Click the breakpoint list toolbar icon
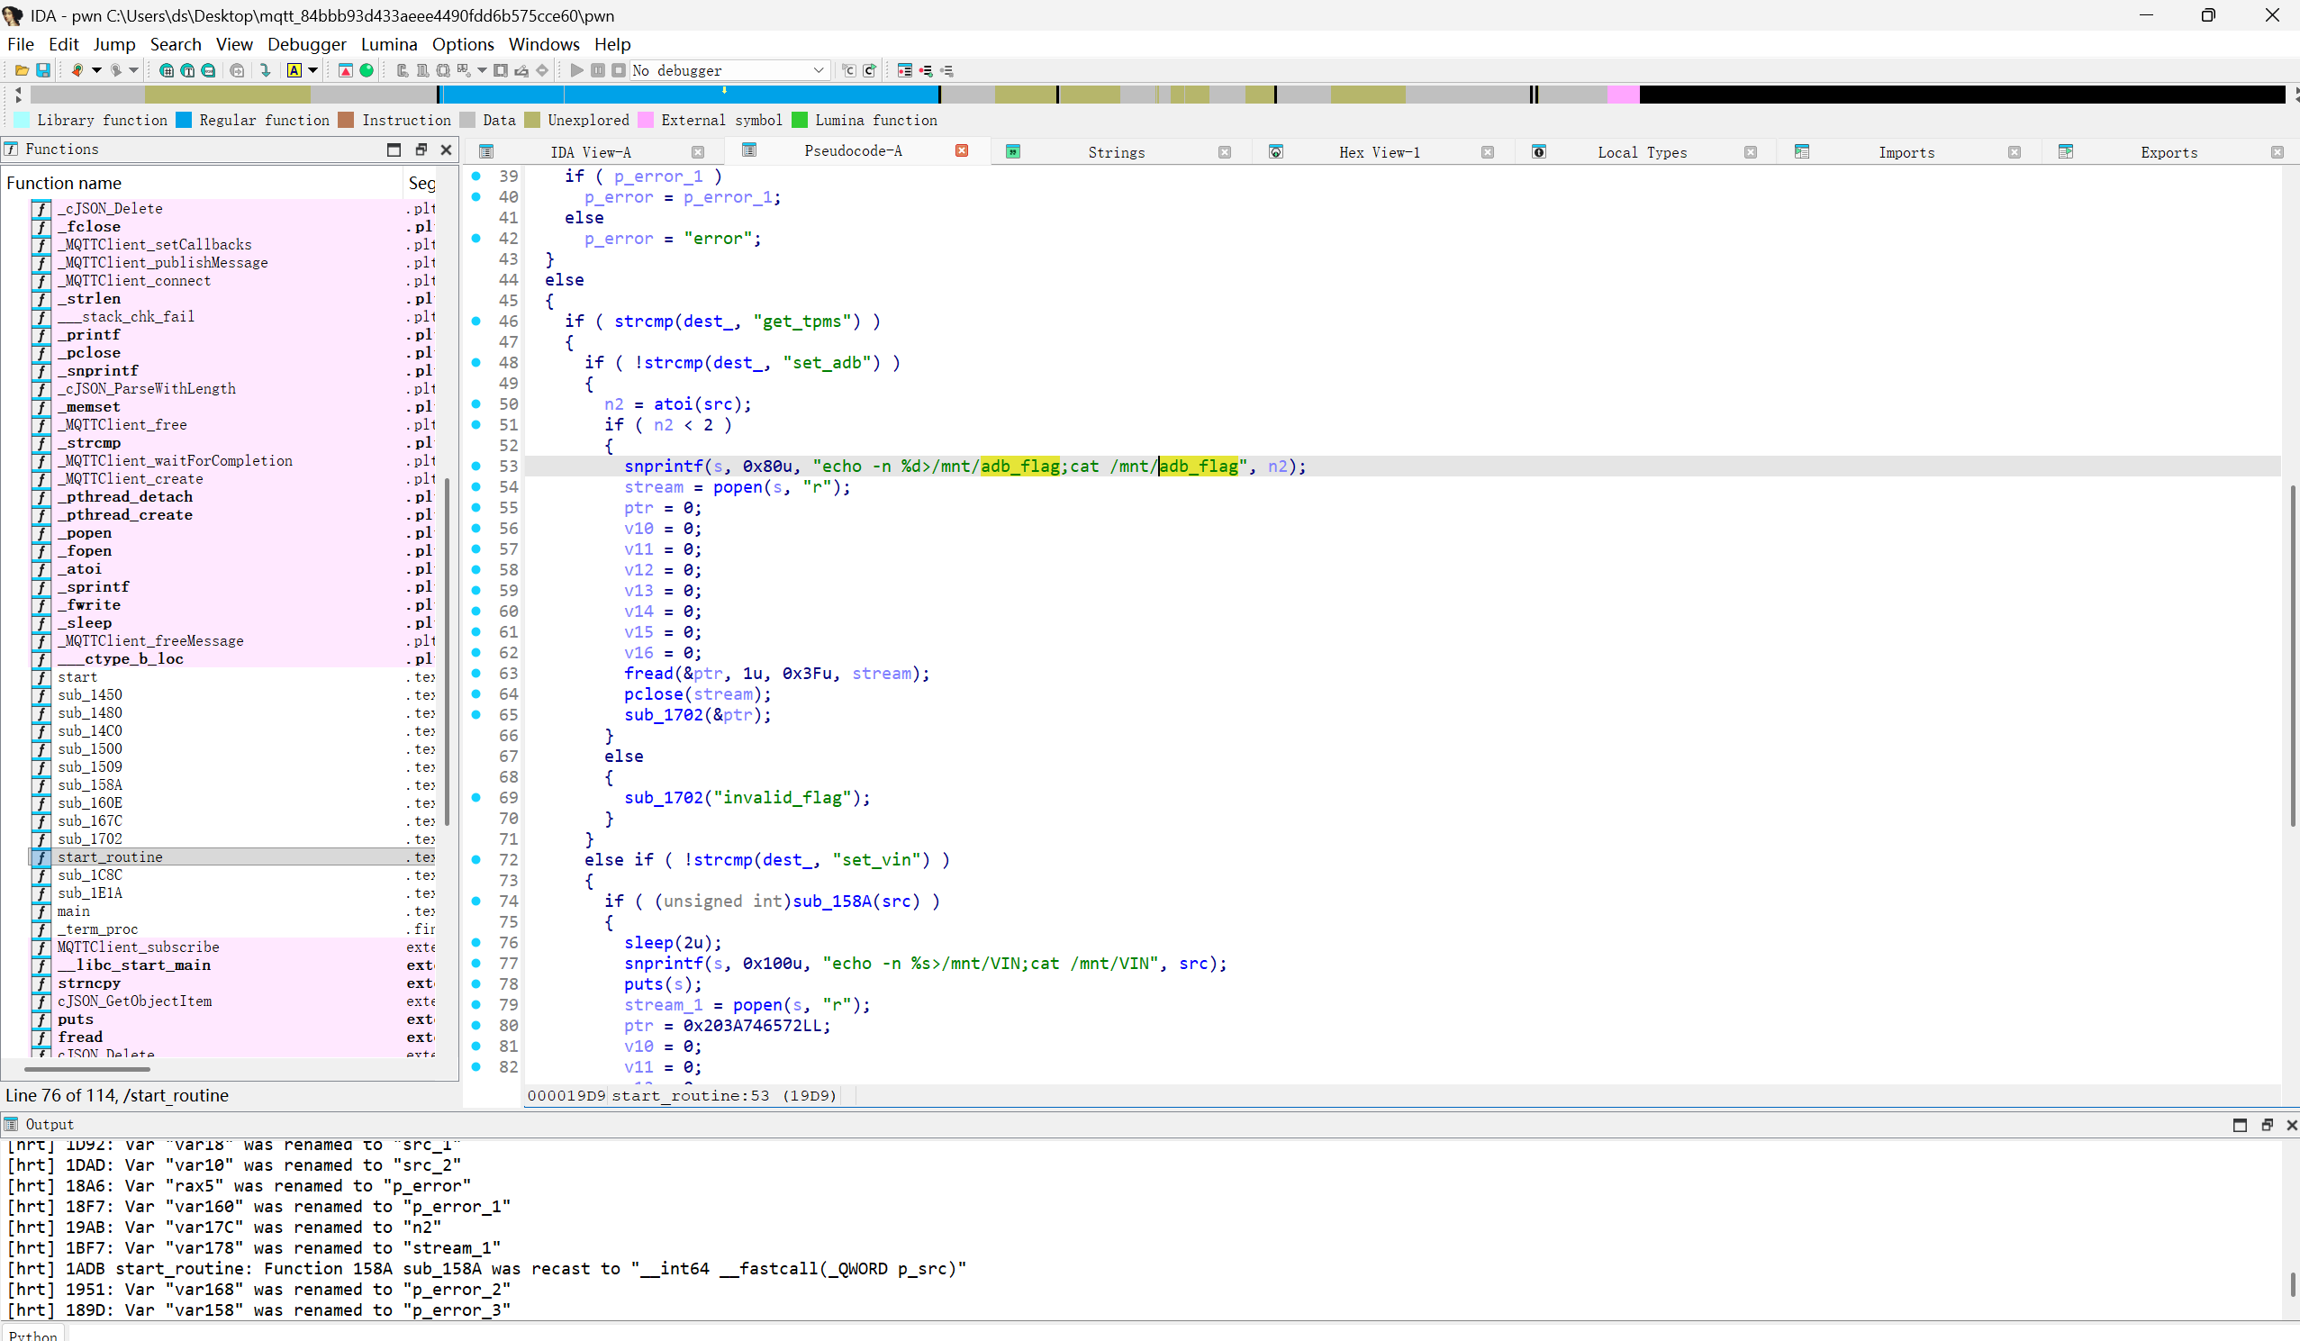 point(904,70)
